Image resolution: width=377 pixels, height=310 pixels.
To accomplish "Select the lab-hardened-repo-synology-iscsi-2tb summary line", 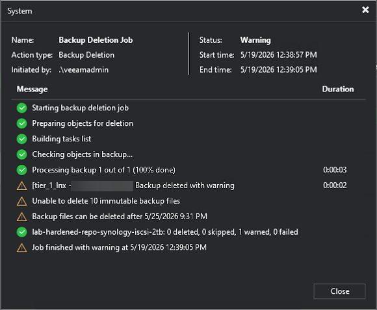I will (165, 232).
